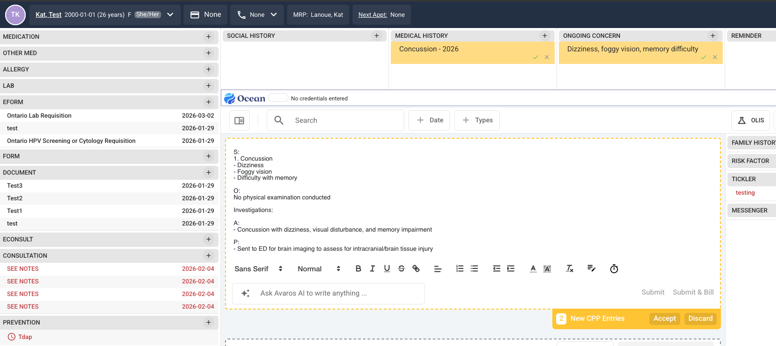Viewport: 776px width, 346px height.
Task: Reject the Dizziness ongoing concern entry
Action: click(715, 57)
